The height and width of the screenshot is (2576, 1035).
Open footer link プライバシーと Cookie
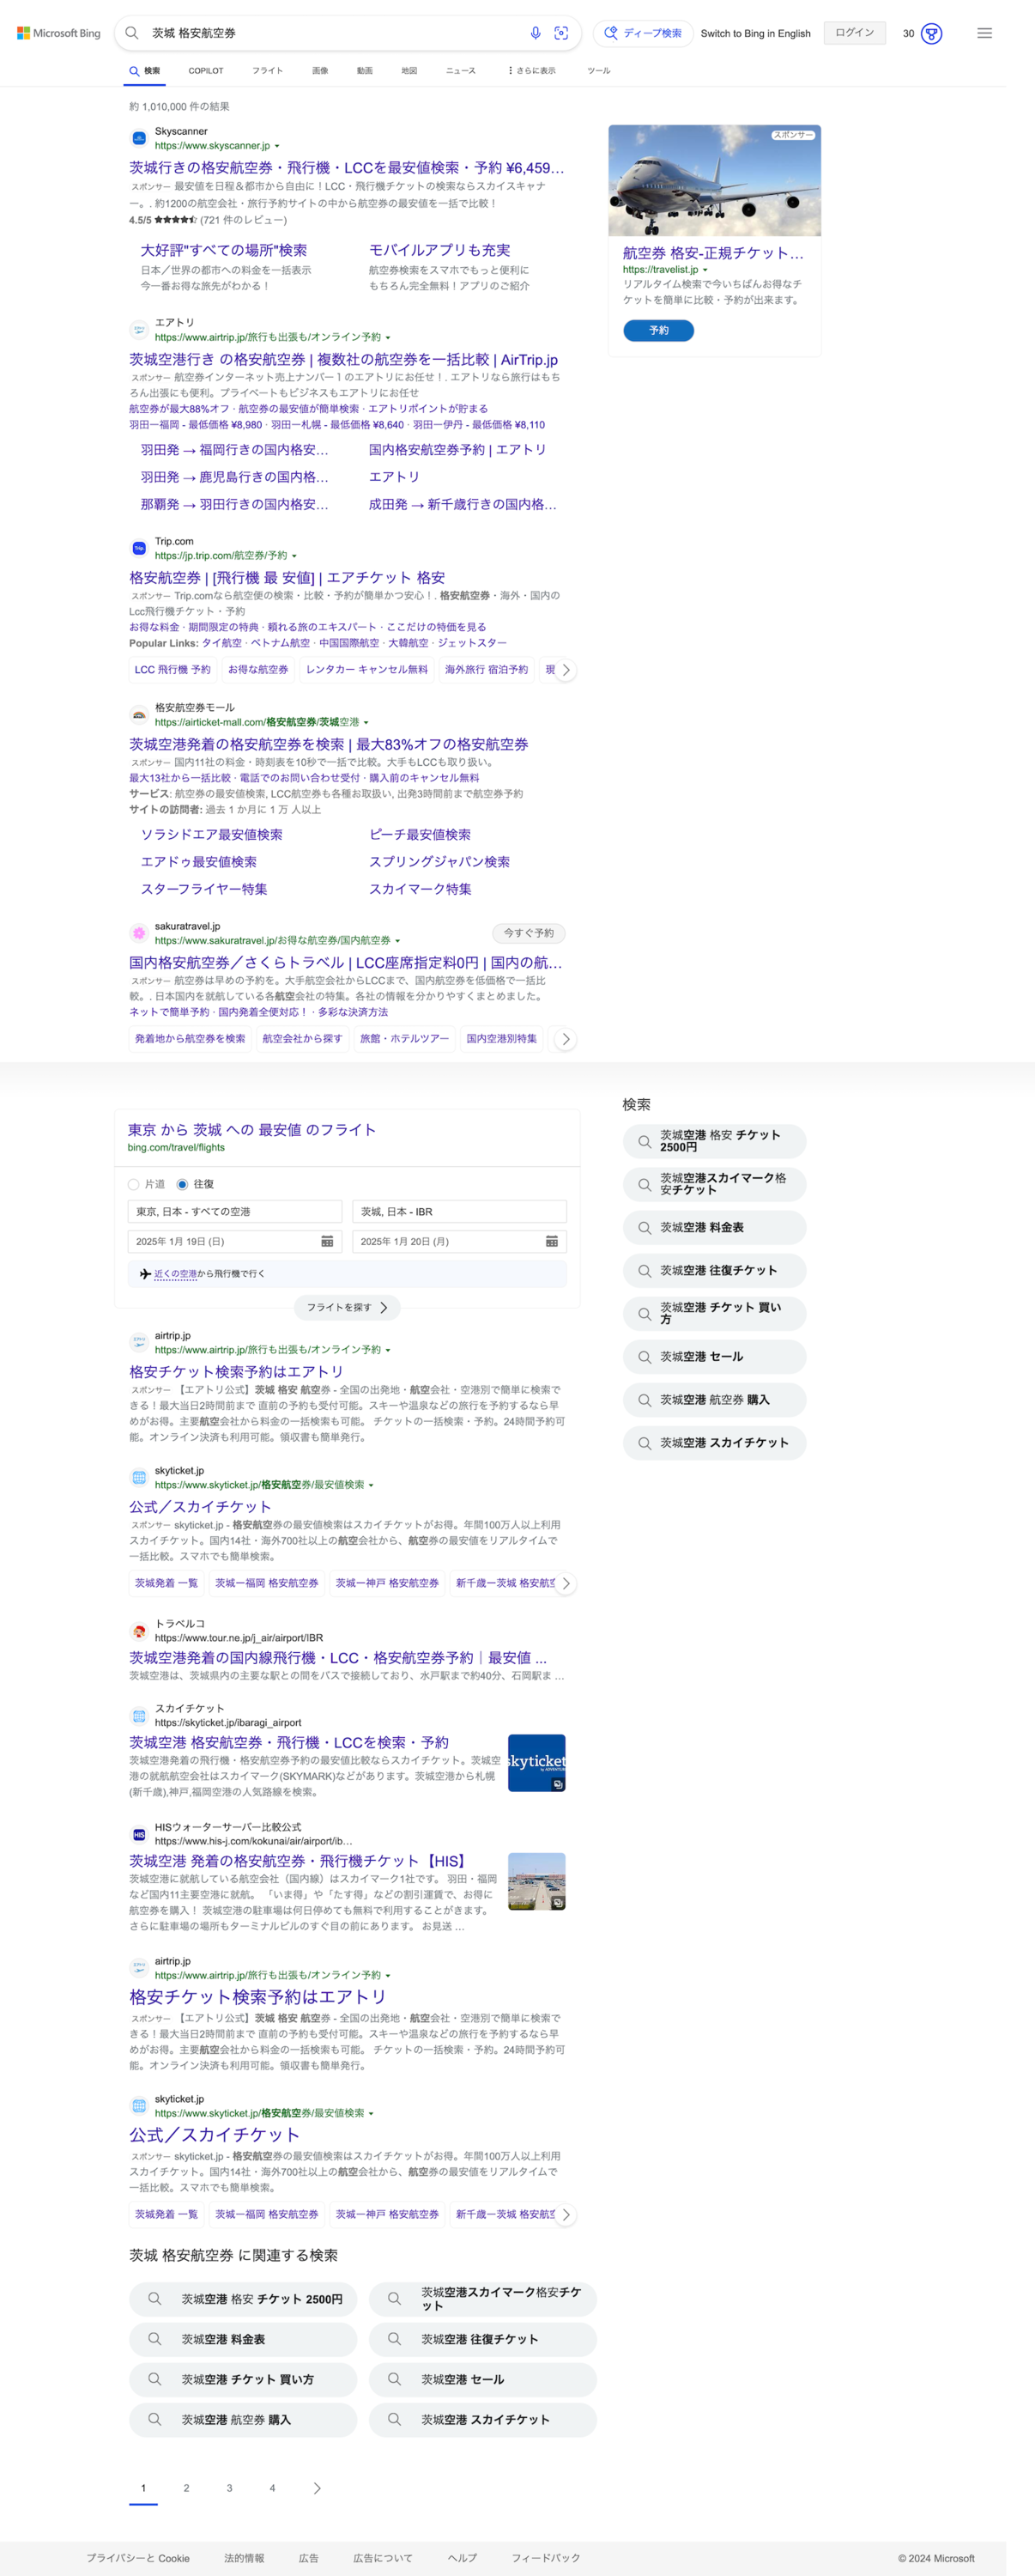click(x=138, y=2558)
